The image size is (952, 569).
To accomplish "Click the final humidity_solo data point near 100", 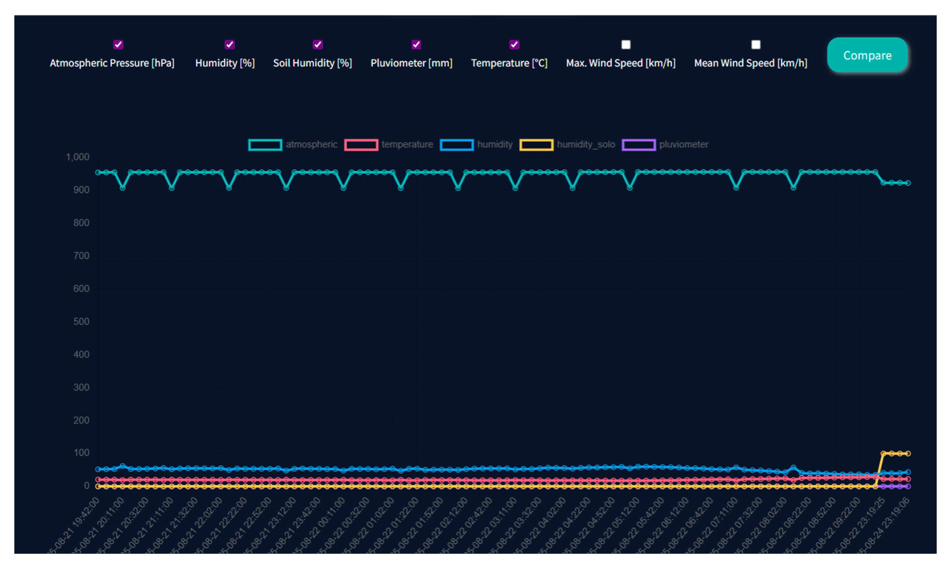I will (x=908, y=453).
